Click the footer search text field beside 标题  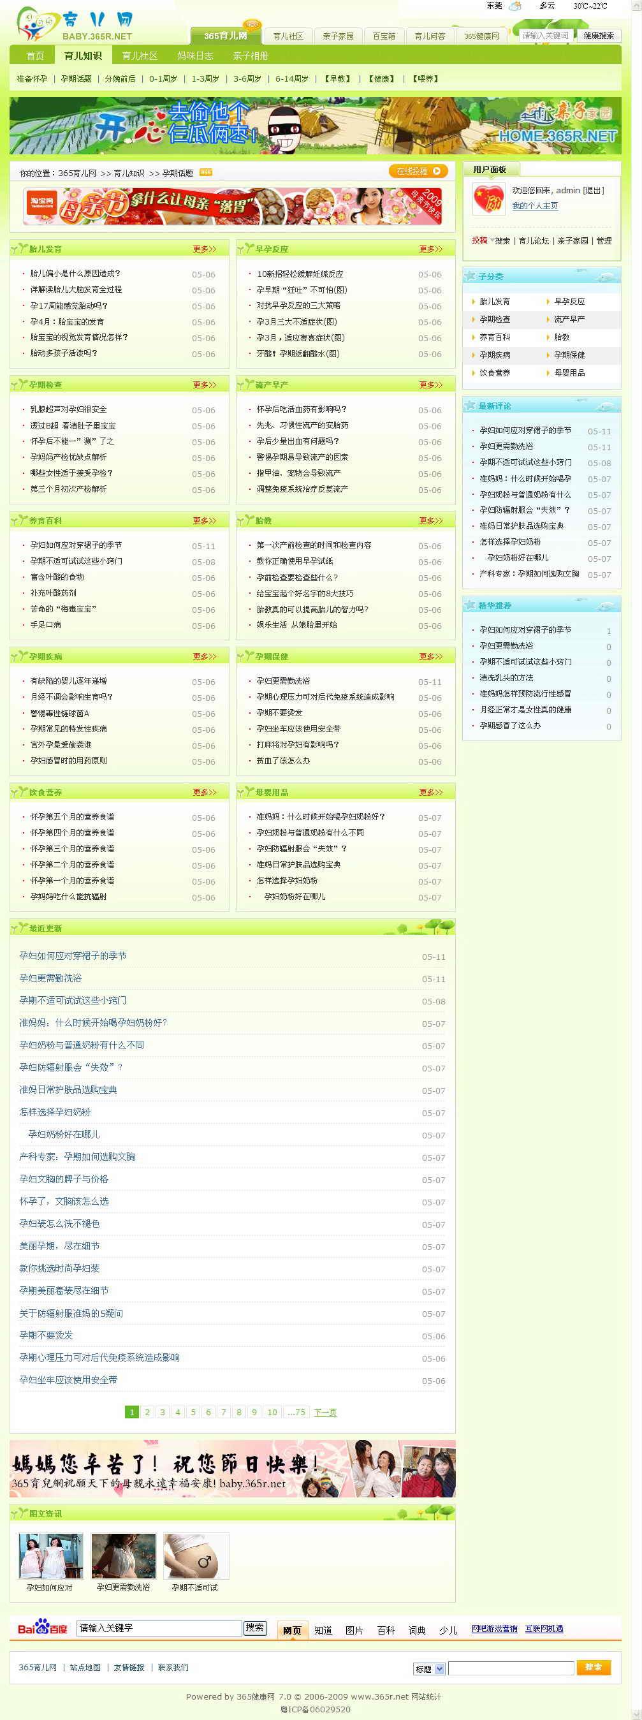(511, 1668)
